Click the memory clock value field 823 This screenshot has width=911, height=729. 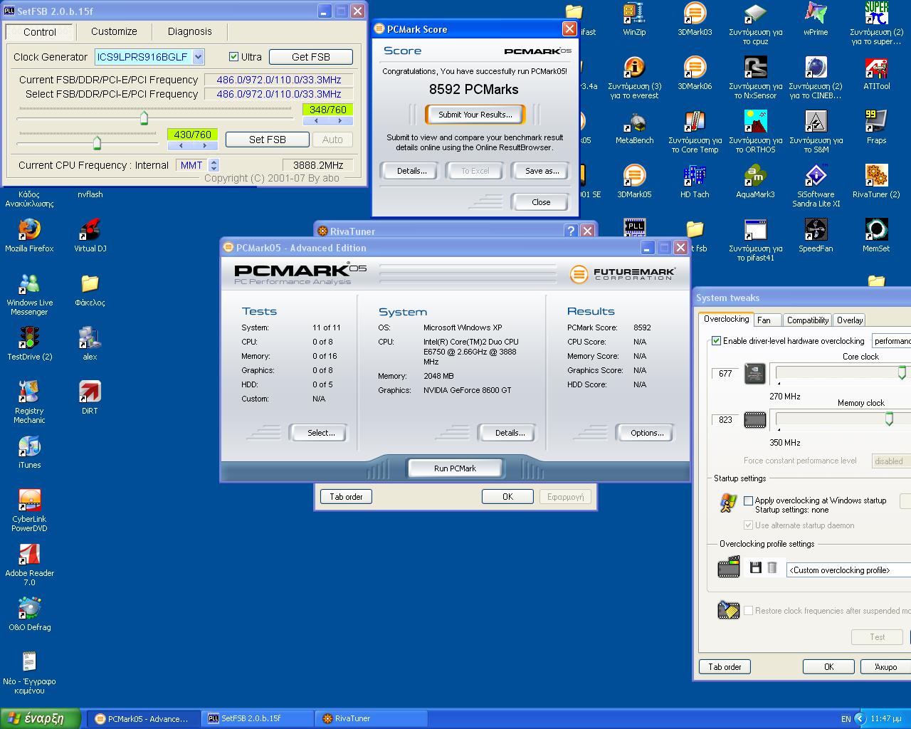(x=726, y=420)
